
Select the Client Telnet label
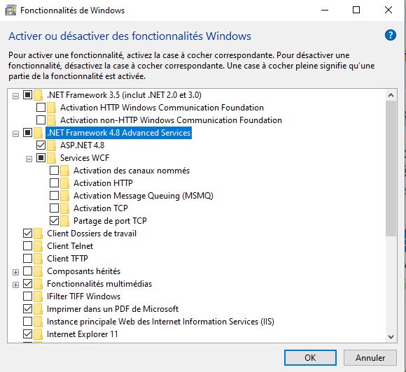pyautogui.click(x=70, y=246)
